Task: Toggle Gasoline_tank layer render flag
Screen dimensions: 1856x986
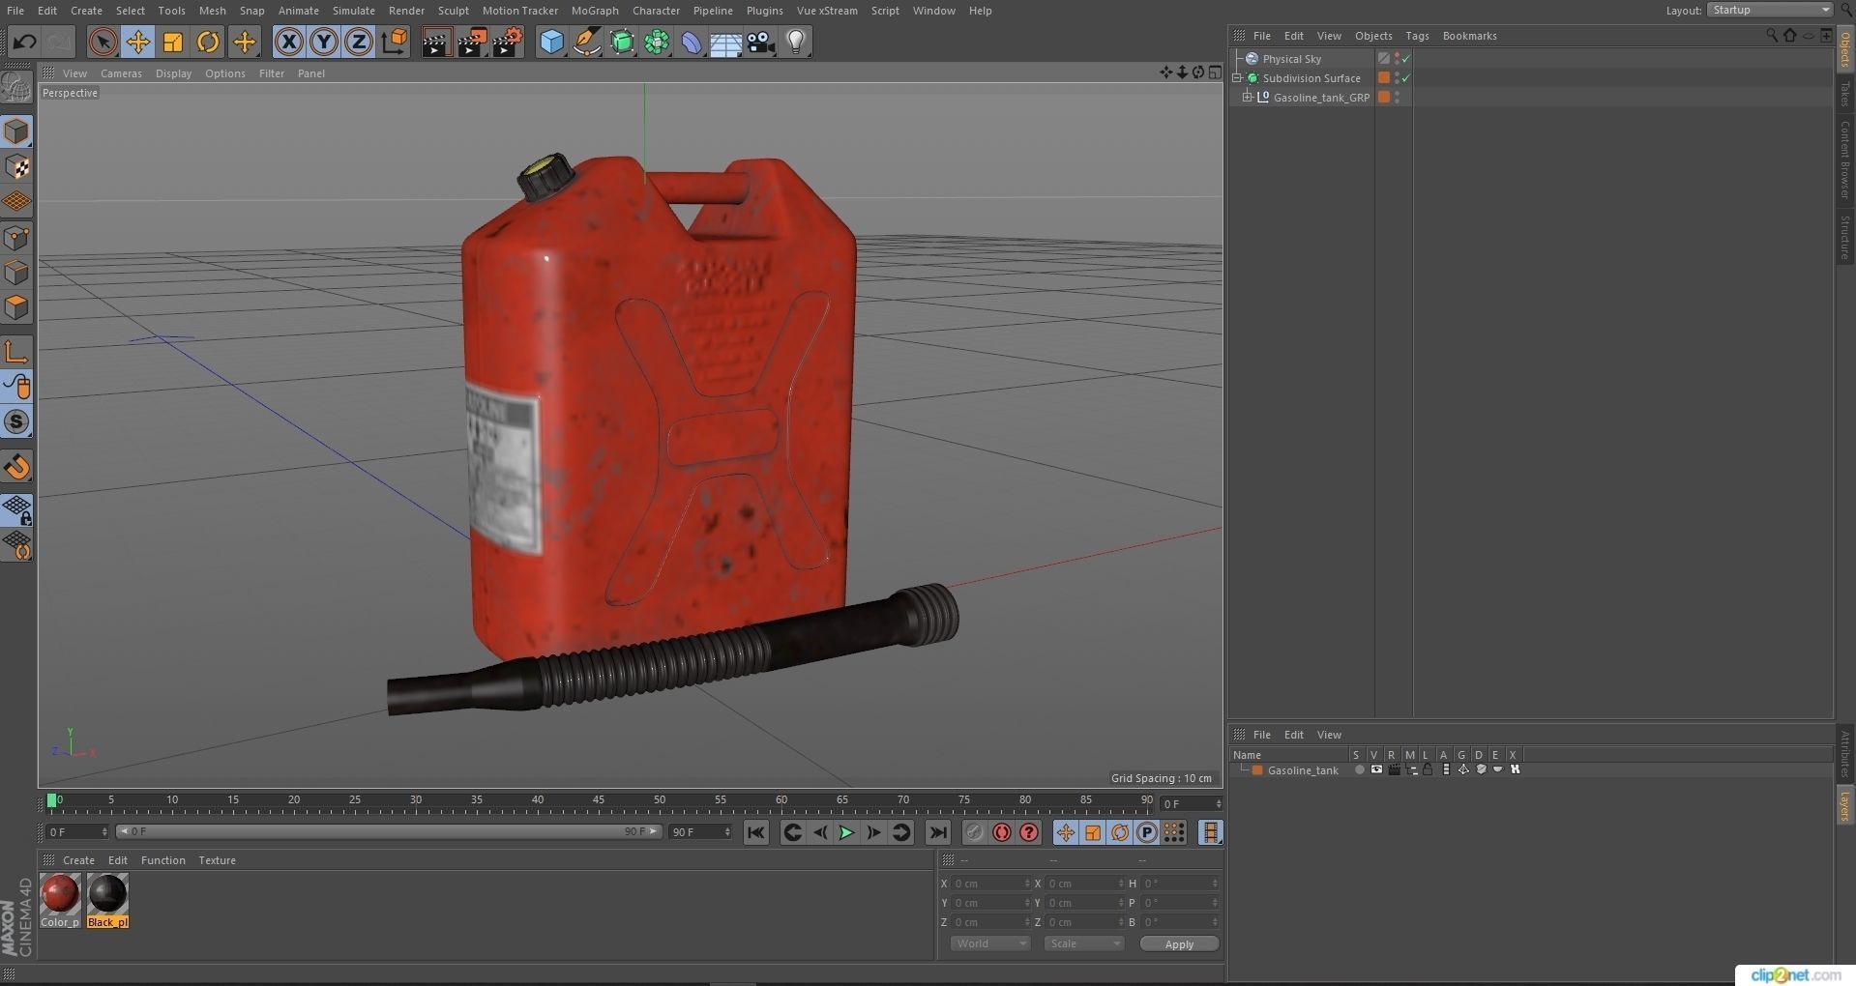Action: [x=1393, y=770]
